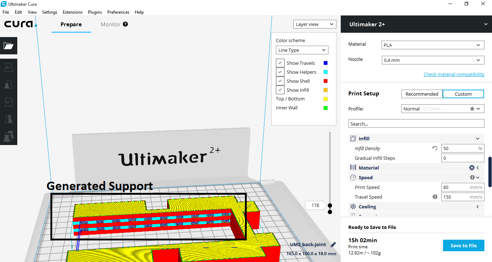Toggle Show Infill checkbox
Image resolution: width=492 pixels, height=262 pixels.
click(280, 90)
